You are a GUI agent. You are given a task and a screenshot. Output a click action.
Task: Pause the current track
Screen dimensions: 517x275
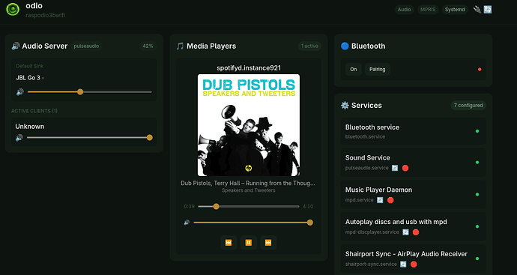[249, 243]
